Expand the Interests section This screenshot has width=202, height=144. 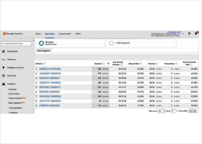point(8,112)
